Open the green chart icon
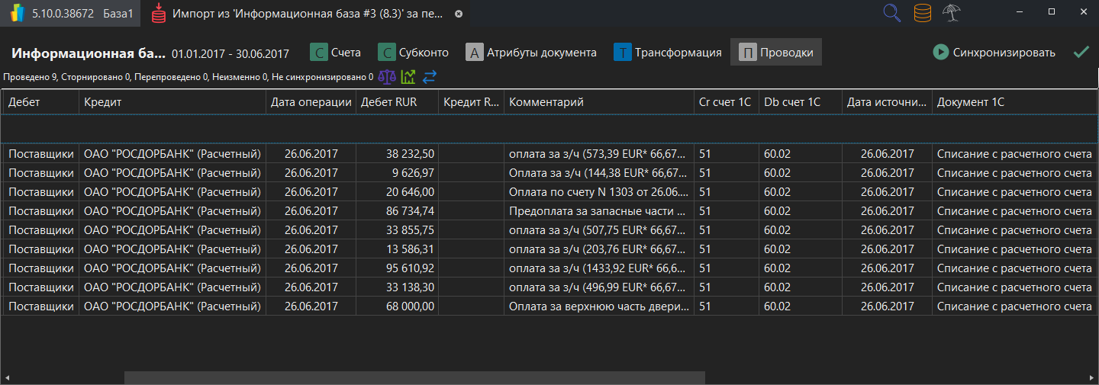1099x385 pixels. 408,76
